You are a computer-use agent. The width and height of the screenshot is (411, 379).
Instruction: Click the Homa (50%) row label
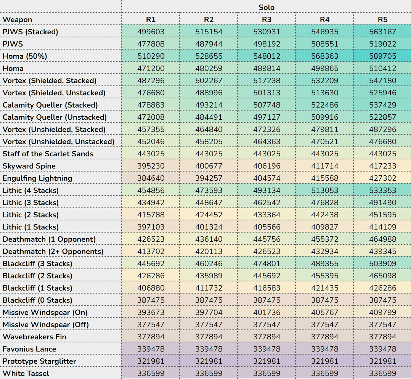(x=25, y=56)
